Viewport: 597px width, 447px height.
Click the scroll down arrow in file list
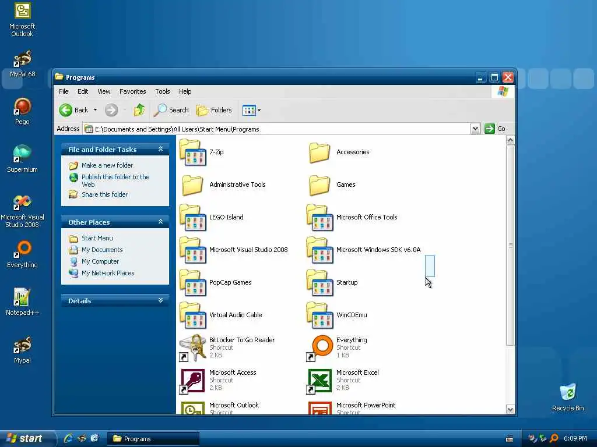click(x=510, y=409)
